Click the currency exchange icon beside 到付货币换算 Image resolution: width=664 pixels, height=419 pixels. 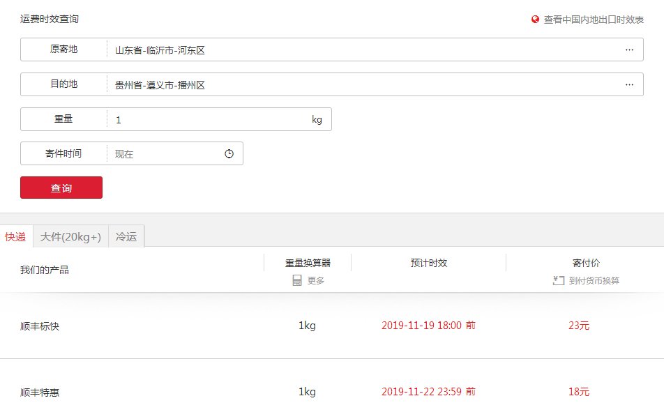[x=558, y=280]
